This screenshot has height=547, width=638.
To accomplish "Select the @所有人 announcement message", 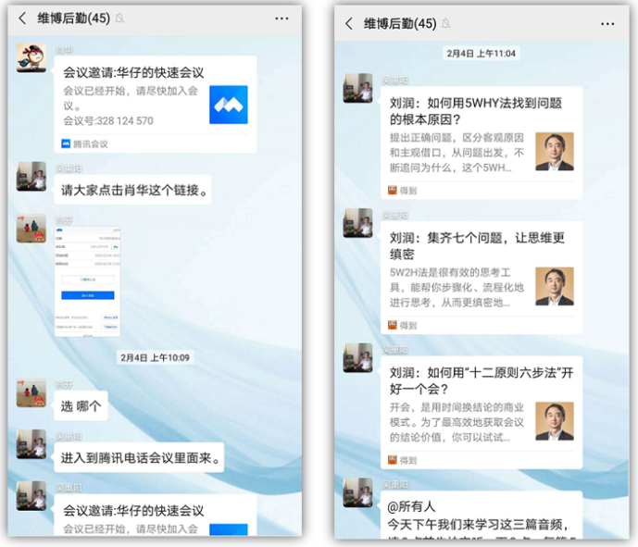I will pyautogui.click(x=482, y=515).
